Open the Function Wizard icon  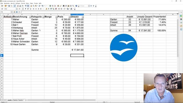15,12
